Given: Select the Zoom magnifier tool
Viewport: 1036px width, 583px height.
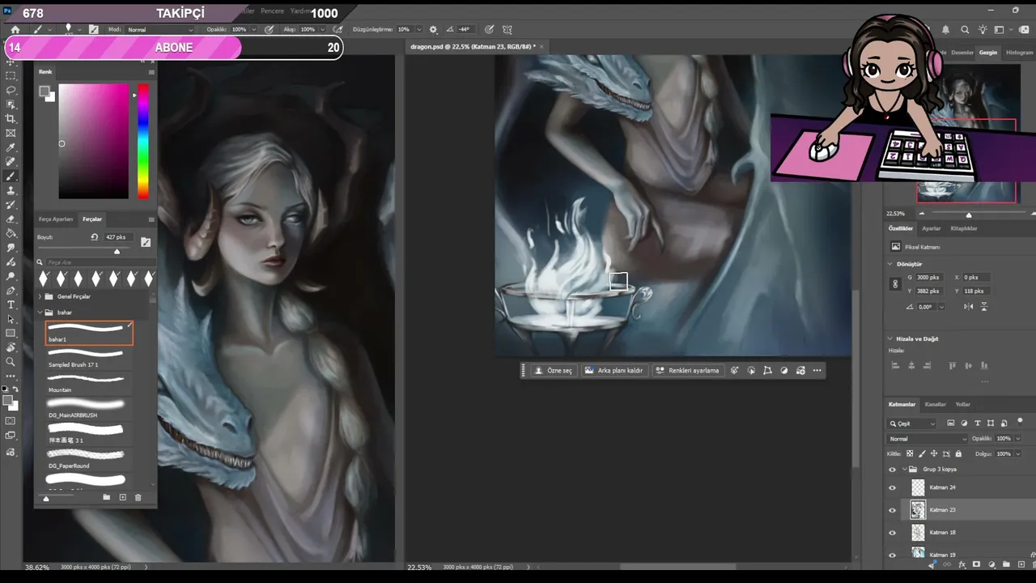Looking at the screenshot, I should click(x=11, y=362).
